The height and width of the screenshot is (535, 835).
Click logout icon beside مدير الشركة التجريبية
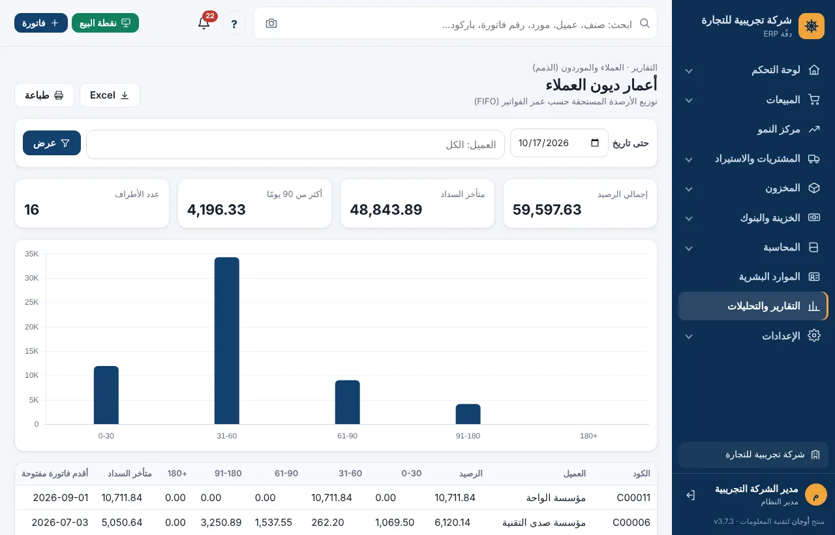coord(691,495)
